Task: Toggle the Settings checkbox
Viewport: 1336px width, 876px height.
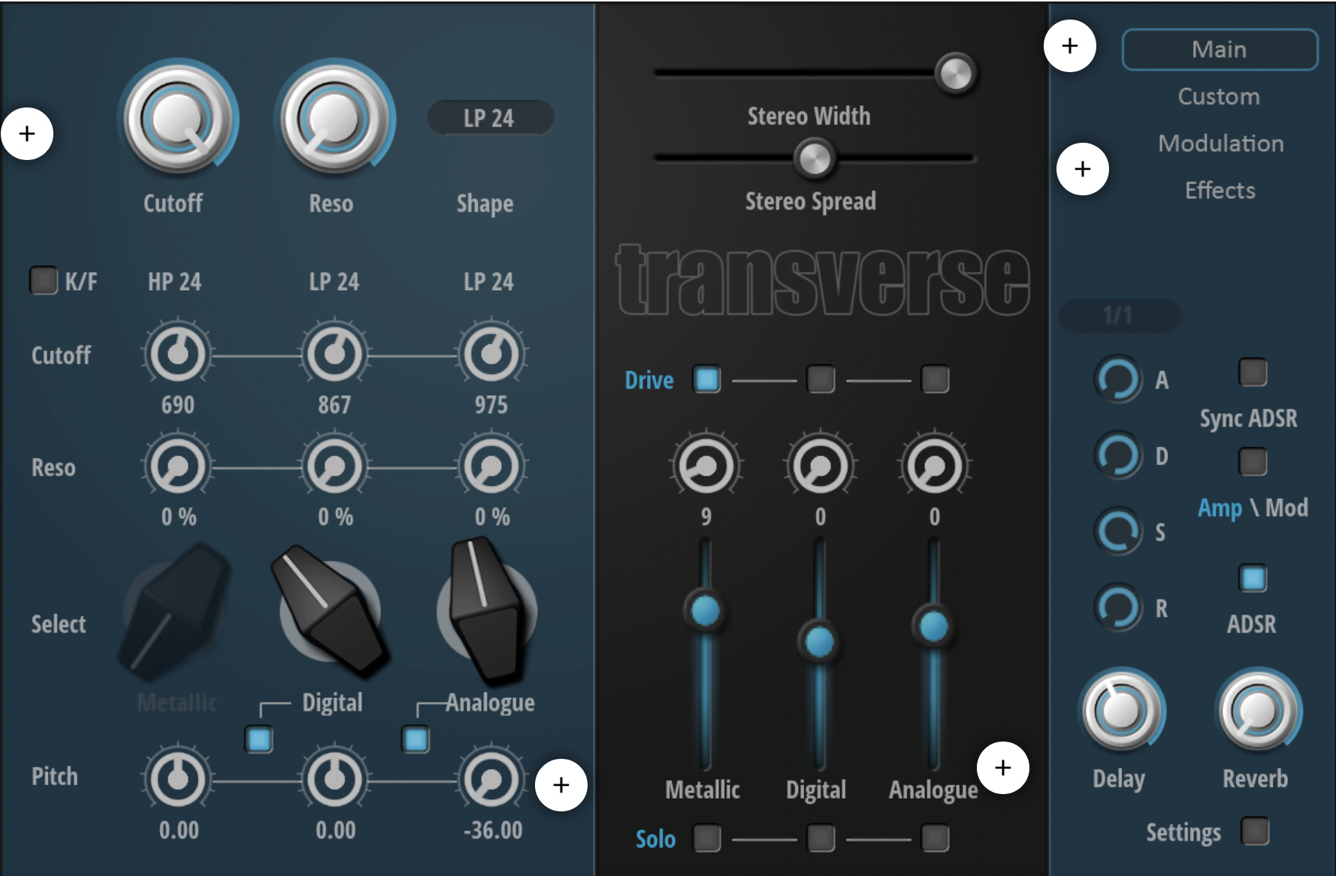Action: (1255, 831)
